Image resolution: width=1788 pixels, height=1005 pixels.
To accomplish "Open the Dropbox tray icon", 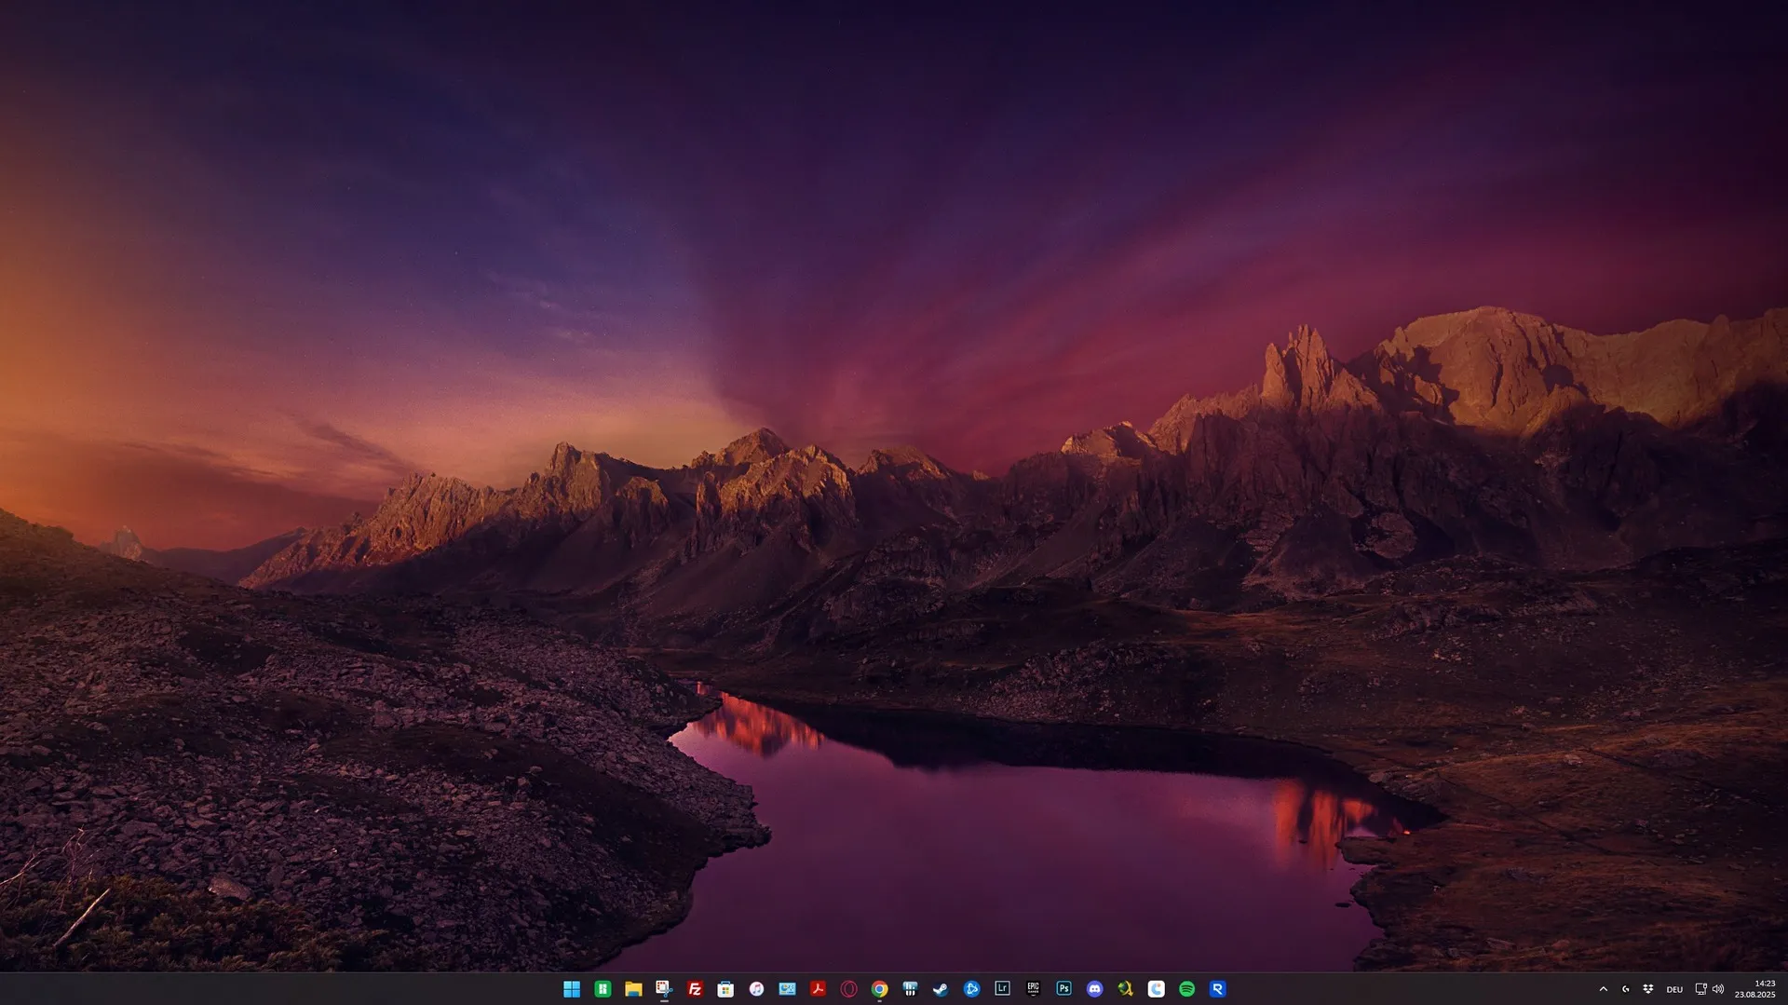I will coord(1647,989).
